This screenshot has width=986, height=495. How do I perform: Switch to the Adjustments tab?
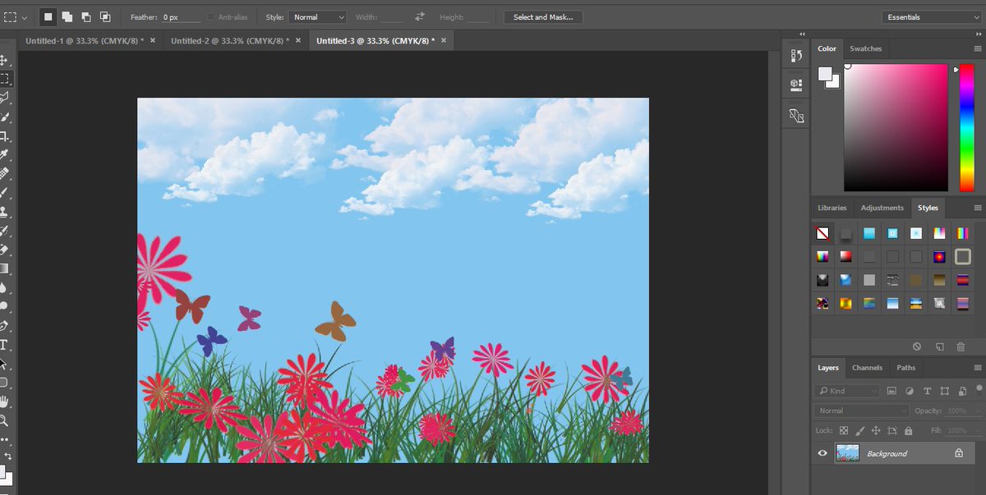[883, 208]
